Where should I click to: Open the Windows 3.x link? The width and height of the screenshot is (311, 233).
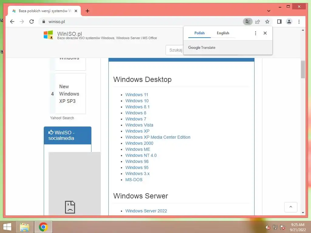(x=138, y=174)
